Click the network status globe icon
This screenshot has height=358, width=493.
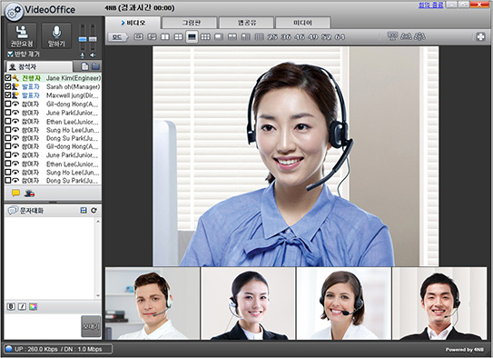[x=8, y=349]
